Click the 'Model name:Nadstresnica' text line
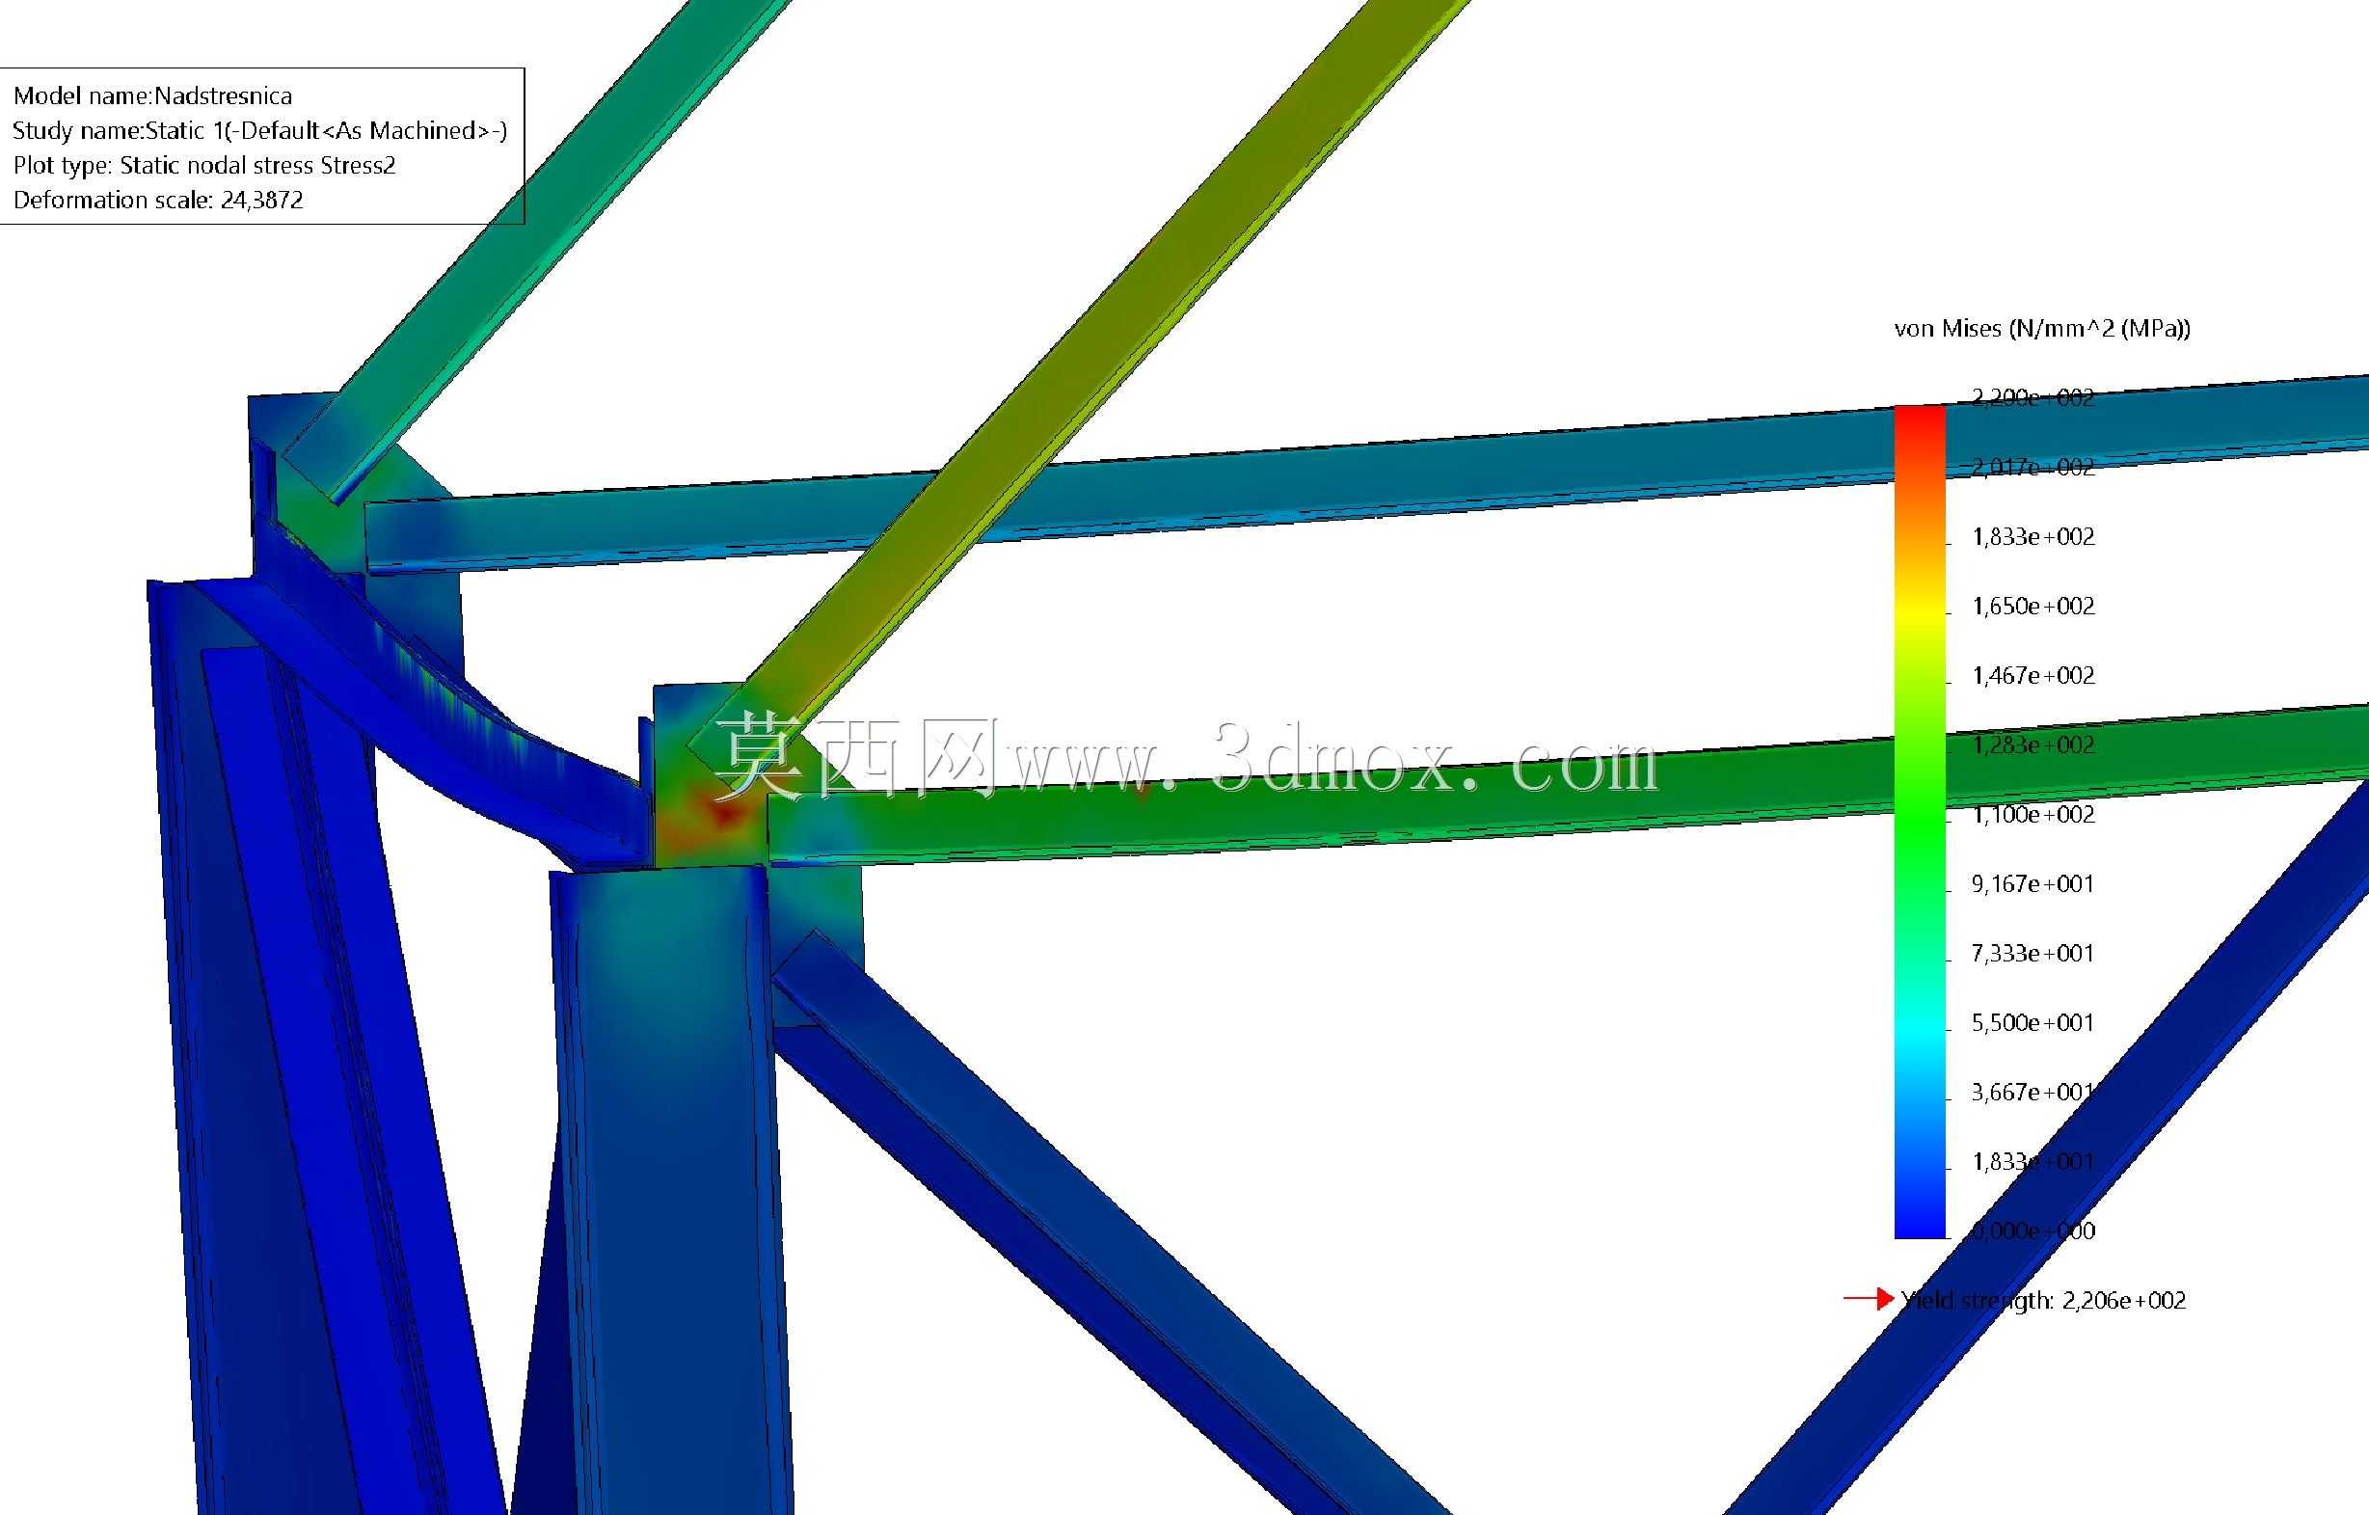Screen dimensions: 2369x1515 [x=152, y=95]
